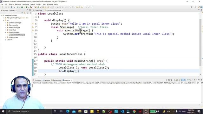Click the Debug bug icon
The image size is (203, 114).
18,7
